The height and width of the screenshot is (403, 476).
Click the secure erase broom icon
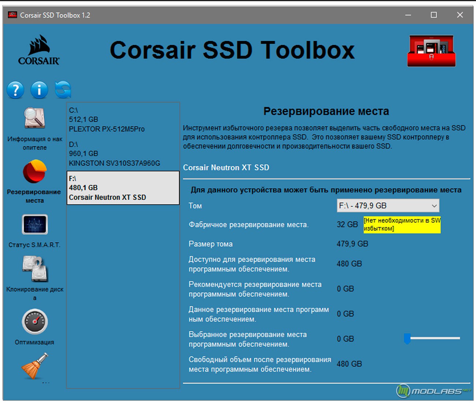[35, 366]
